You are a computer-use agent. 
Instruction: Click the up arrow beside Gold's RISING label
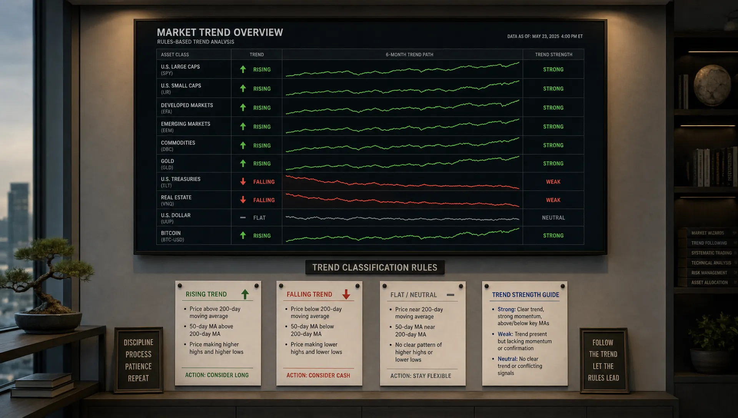(243, 164)
